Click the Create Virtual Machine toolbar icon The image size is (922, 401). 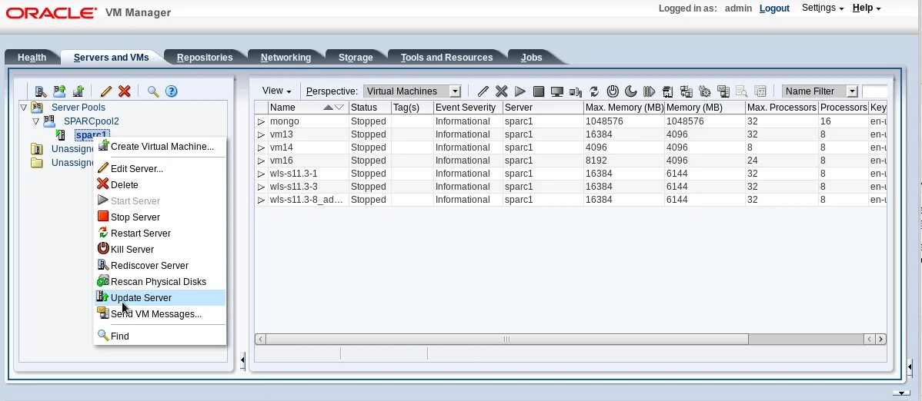point(79,91)
